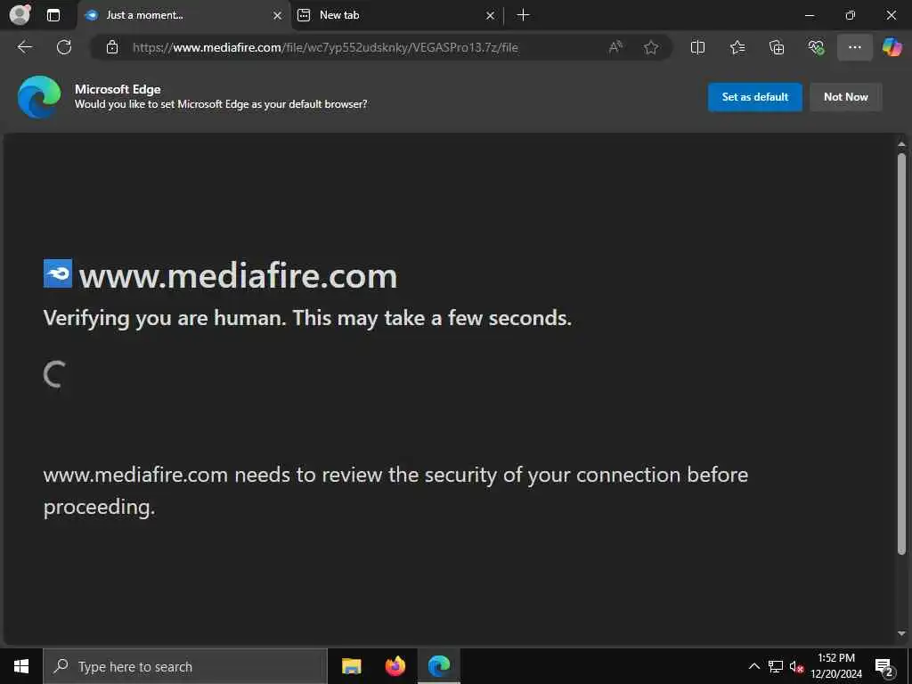Open muted volume tray icon

click(797, 666)
